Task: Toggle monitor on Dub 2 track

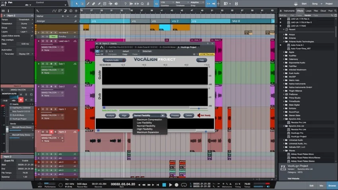Action: (x=56, y=87)
